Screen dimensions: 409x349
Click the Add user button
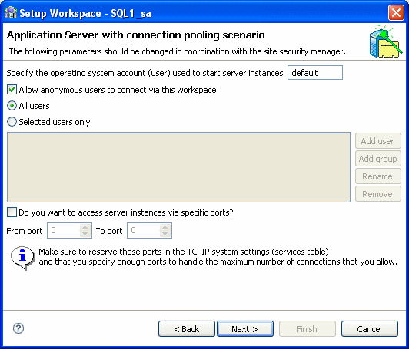[378, 141]
